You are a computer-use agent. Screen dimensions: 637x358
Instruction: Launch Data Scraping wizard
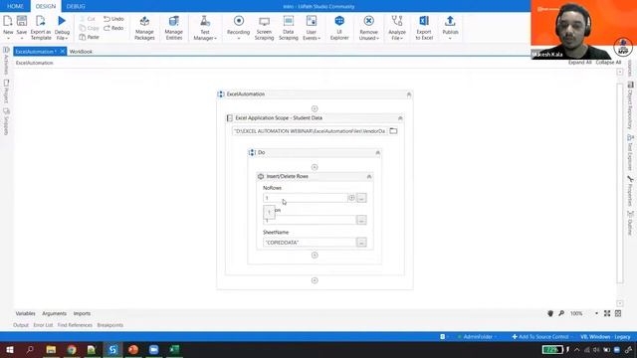[x=288, y=28]
